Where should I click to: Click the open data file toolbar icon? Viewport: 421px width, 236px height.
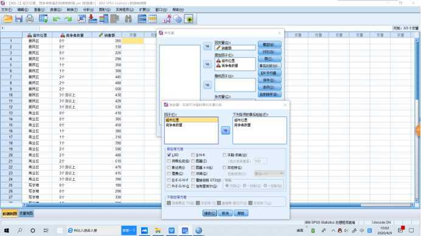(x=7, y=19)
